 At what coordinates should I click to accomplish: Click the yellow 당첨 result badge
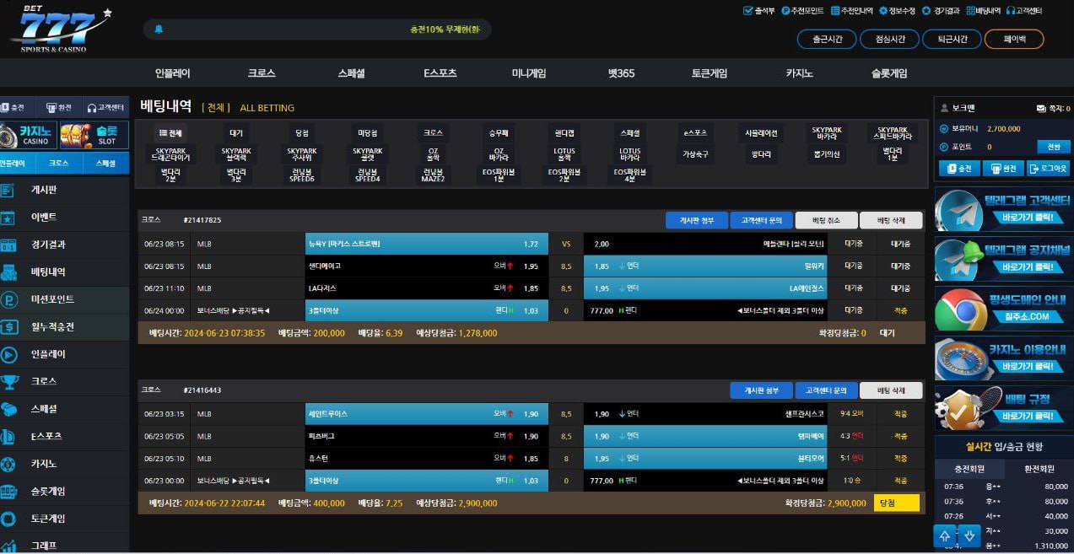896,503
